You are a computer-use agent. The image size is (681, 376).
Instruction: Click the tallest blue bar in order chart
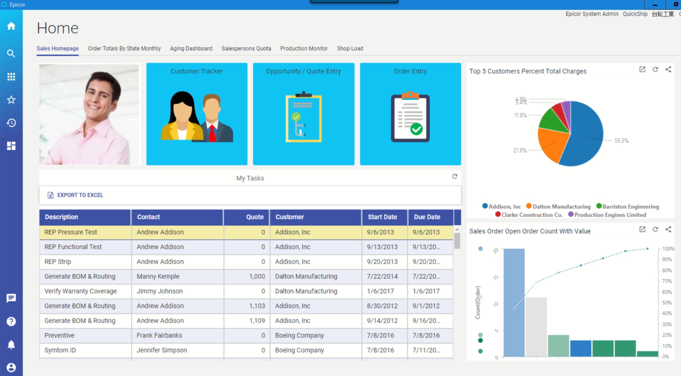514,302
